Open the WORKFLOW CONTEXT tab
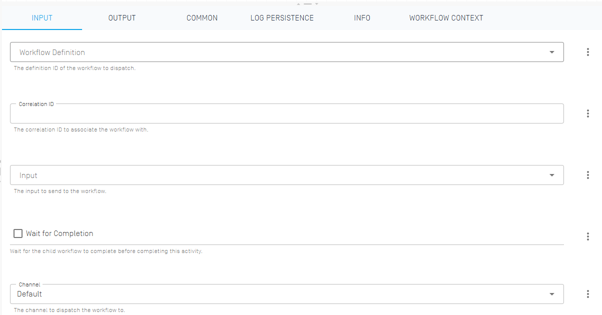 pos(446,17)
